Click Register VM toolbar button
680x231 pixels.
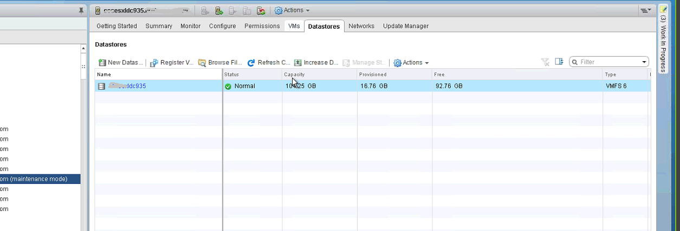(172, 63)
